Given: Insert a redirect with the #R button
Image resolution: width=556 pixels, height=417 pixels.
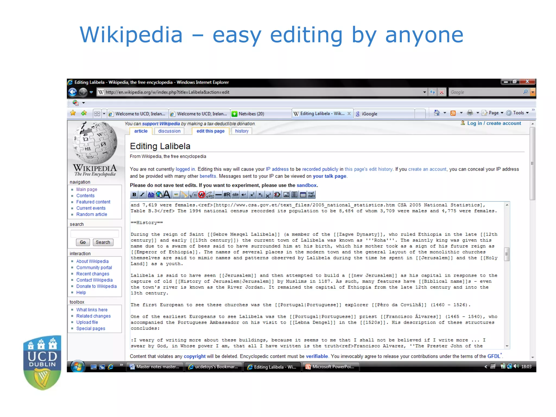Looking at the screenshot, I should [227, 194].
